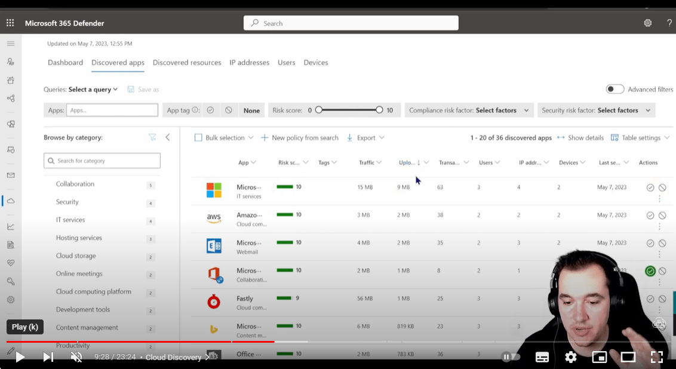676x369 pixels.
Task: Open the app launcher waffle icon
Action: click(10, 23)
